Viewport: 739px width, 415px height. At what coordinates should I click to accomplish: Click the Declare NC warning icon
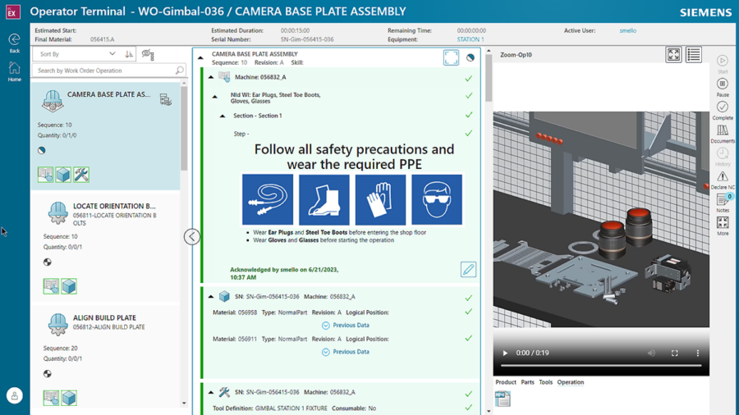pyautogui.click(x=723, y=176)
